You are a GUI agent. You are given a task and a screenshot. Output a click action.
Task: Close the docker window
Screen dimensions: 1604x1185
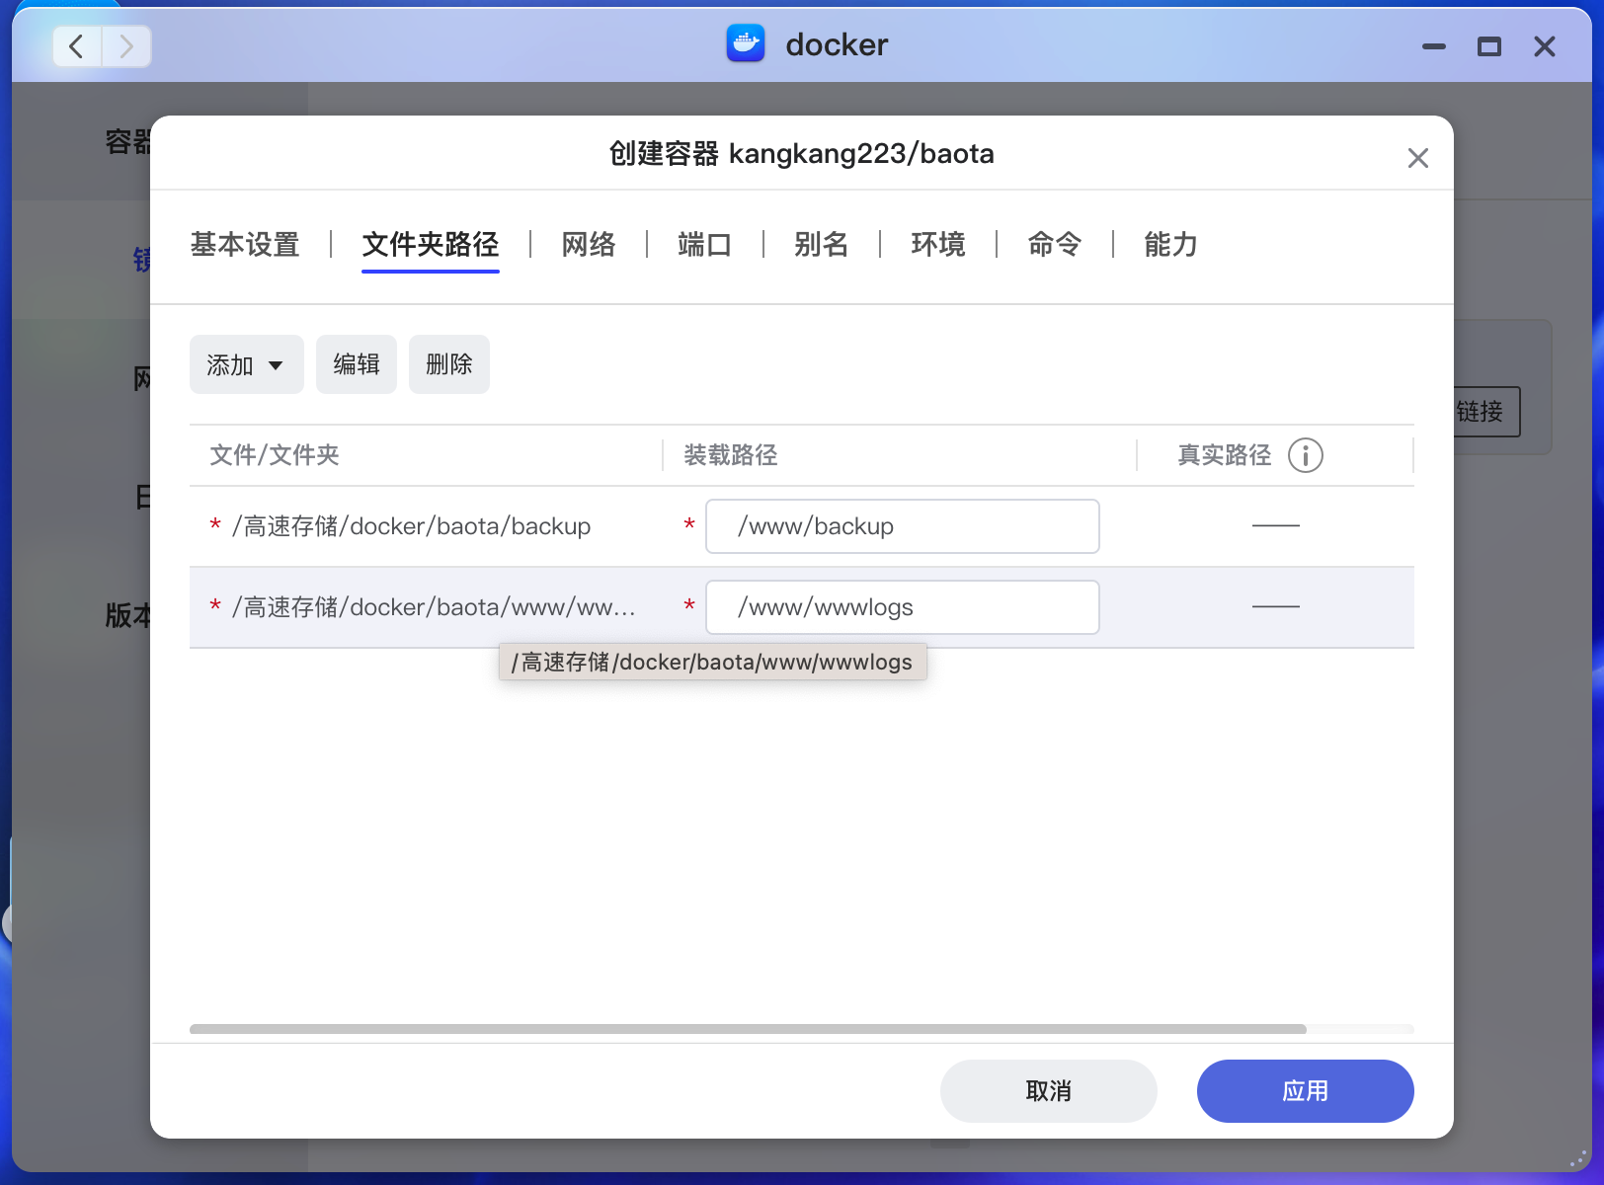coord(1545,46)
